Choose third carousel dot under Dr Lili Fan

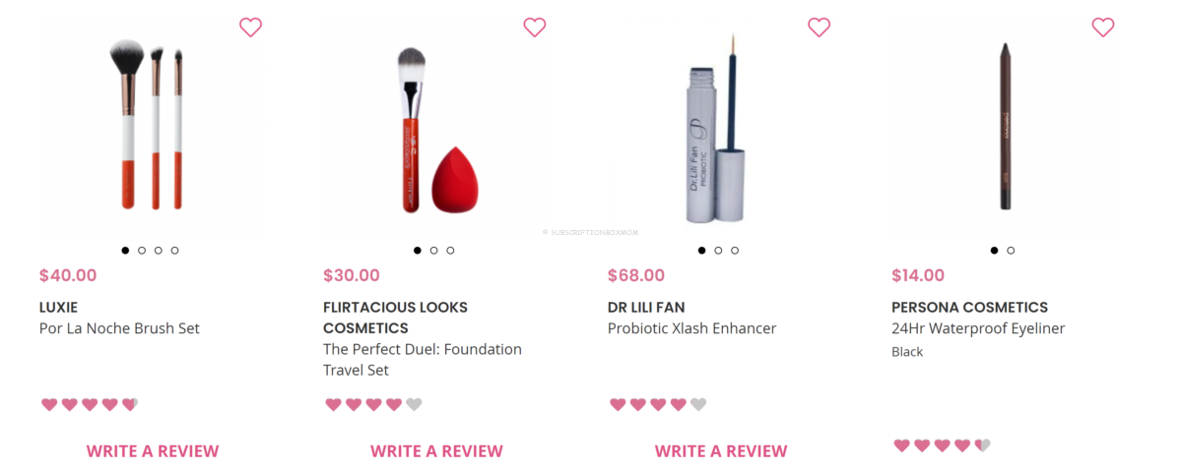[x=735, y=251]
